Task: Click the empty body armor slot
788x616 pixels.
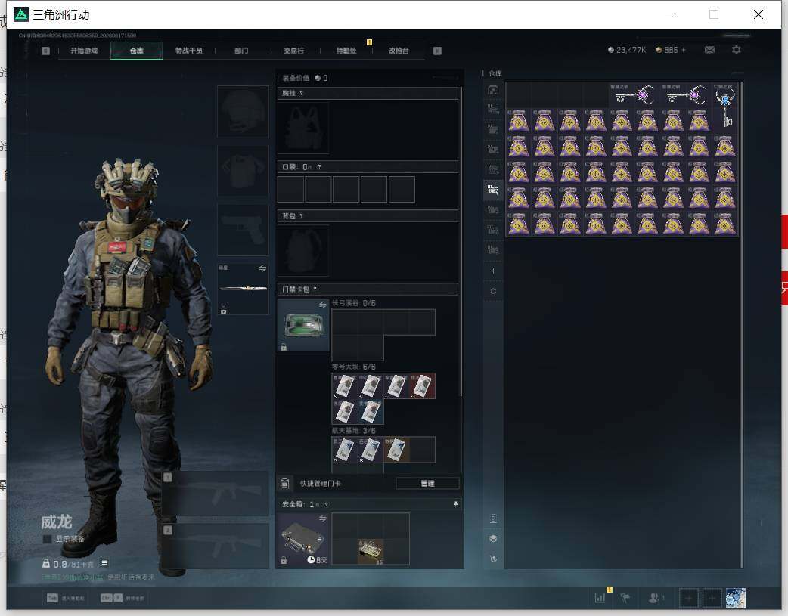Action: pyautogui.click(x=244, y=171)
